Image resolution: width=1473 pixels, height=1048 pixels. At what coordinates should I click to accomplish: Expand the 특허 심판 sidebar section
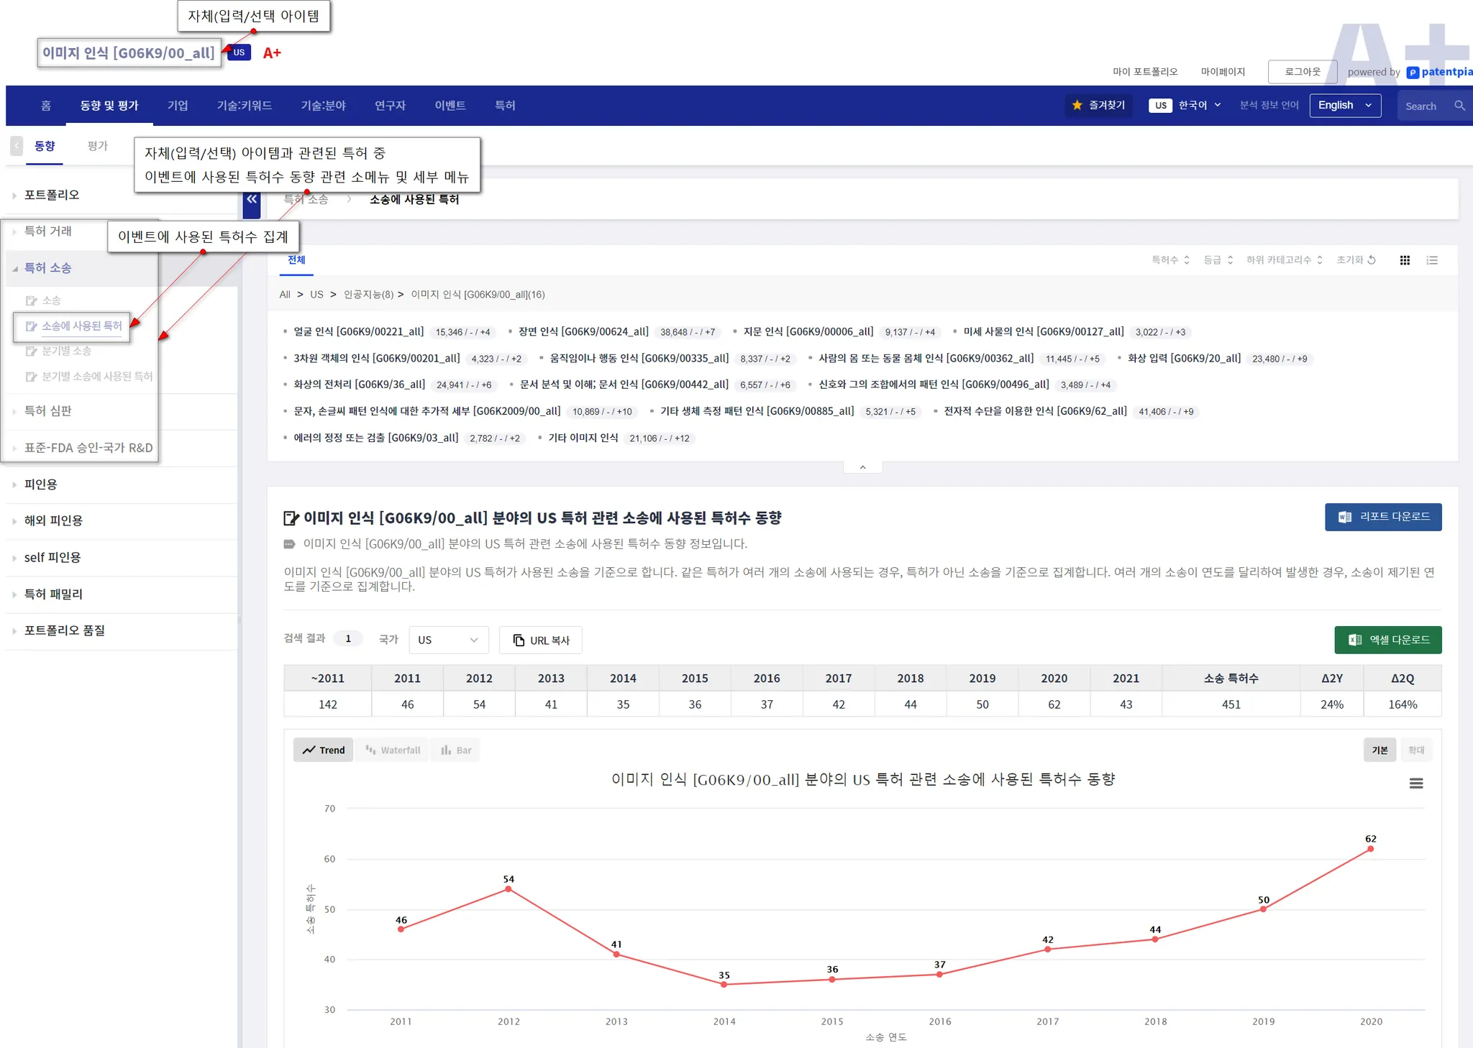tap(48, 411)
